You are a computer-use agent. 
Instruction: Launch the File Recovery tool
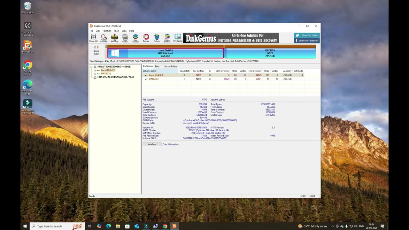click(x=114, y=38)
